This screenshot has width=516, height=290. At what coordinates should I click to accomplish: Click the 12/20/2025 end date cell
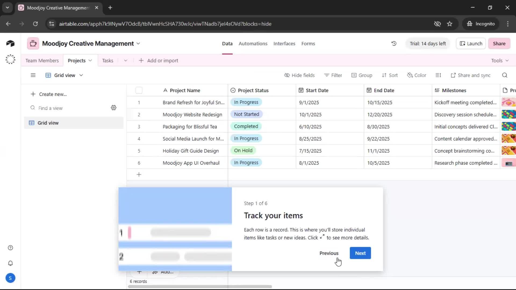pyautogui.click(x=398, y=115)
